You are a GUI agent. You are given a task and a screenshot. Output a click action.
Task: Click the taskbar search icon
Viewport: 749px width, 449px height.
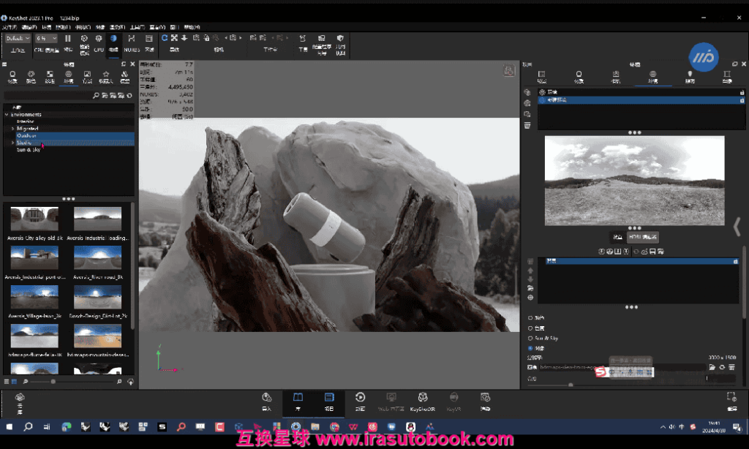coord(29,426)
